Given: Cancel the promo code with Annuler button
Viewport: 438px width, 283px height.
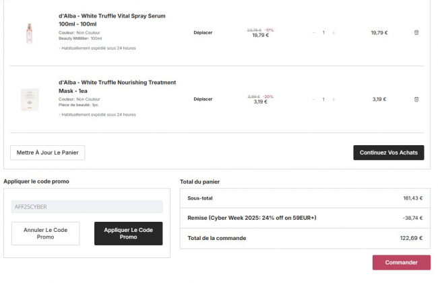Looking at the screenshot, I should [x=45, y=233].
